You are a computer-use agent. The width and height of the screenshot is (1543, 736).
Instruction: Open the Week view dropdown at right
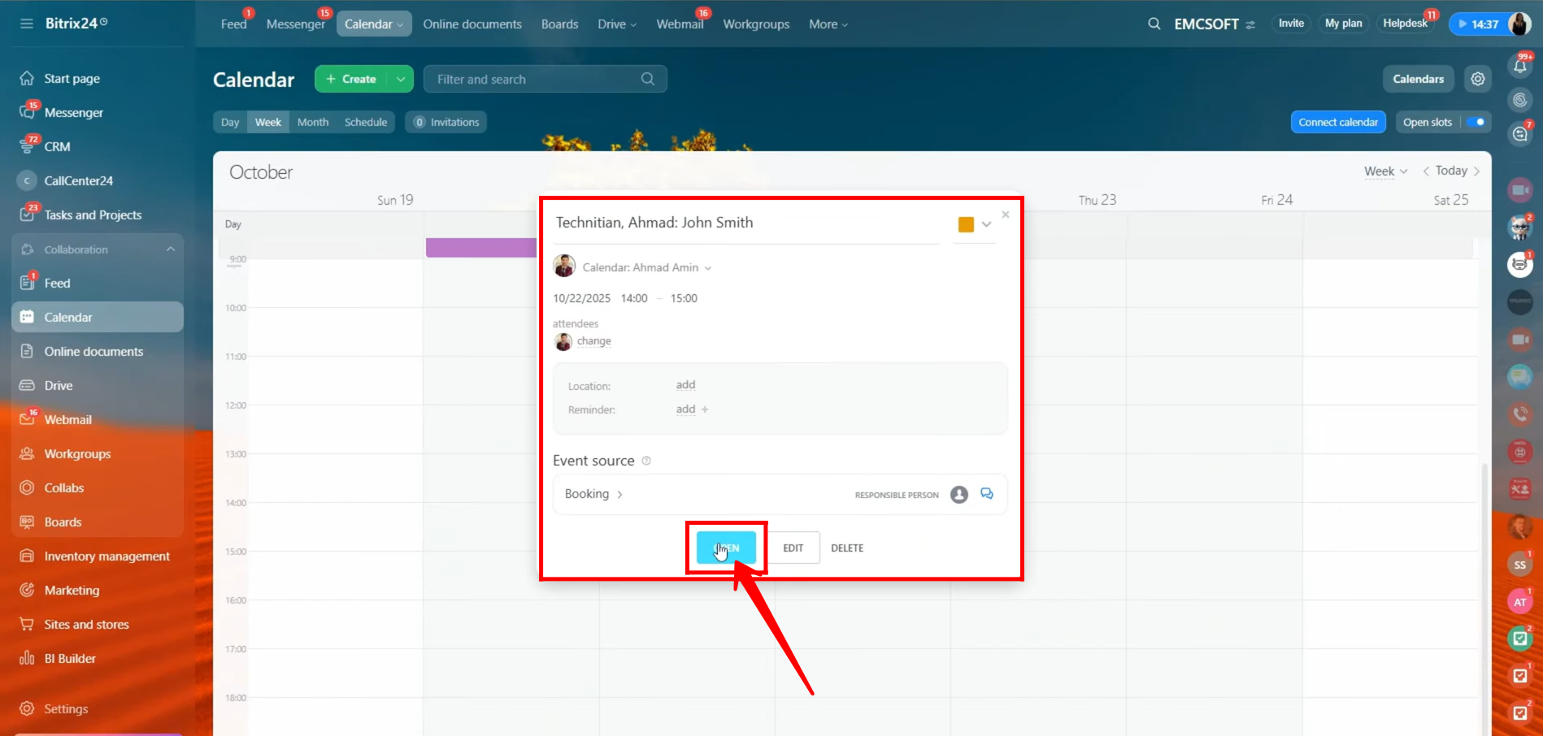coord(1385,171)
